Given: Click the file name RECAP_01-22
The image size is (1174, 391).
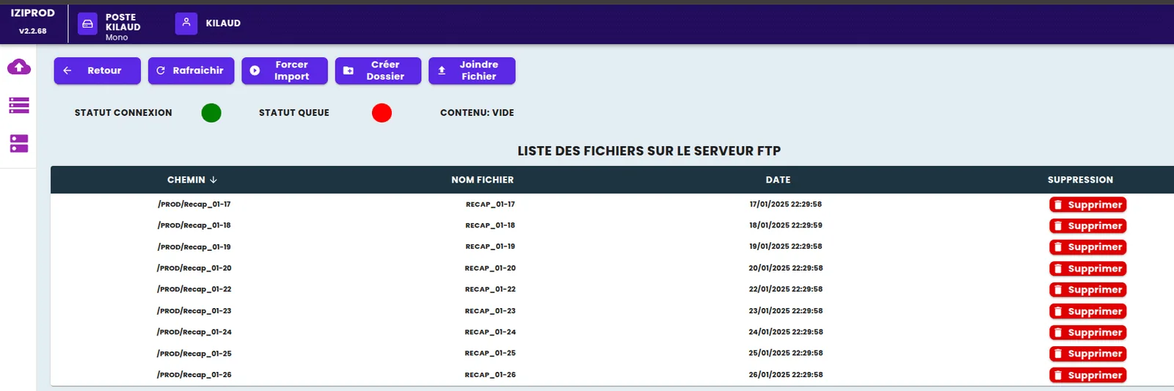Looking at the screenshot, I should [x=490, y=290].
